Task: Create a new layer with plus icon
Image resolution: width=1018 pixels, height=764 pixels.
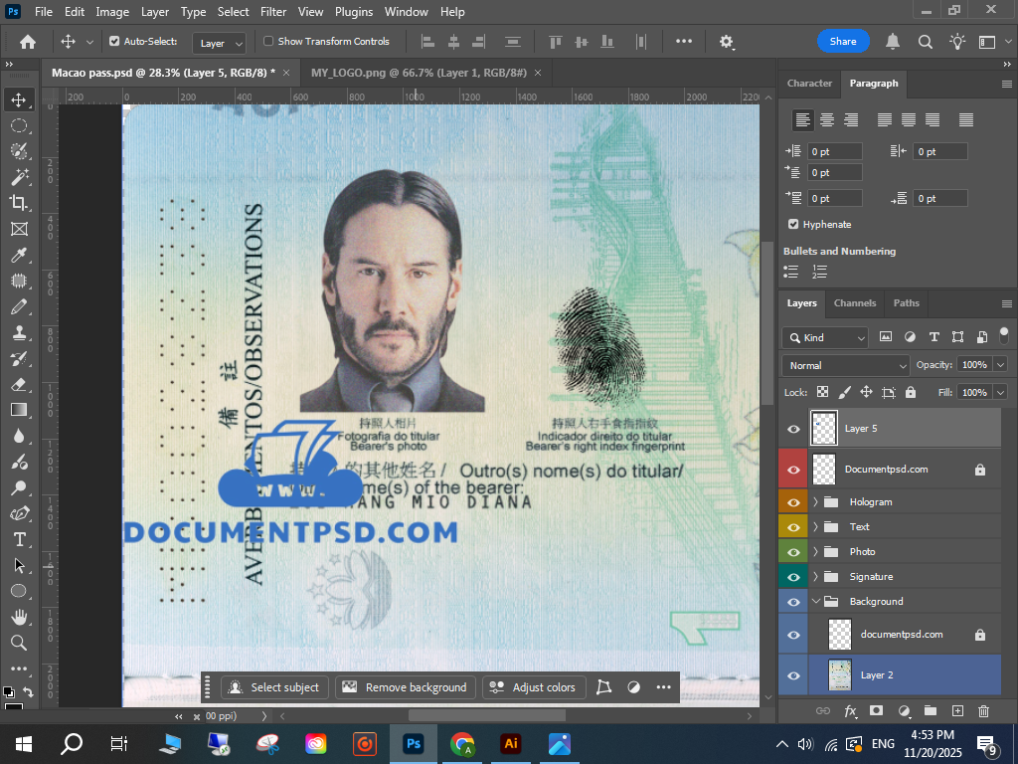Action: pyautogui.click(x=957, y=711)
